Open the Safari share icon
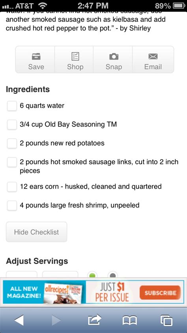 (95, 320)
